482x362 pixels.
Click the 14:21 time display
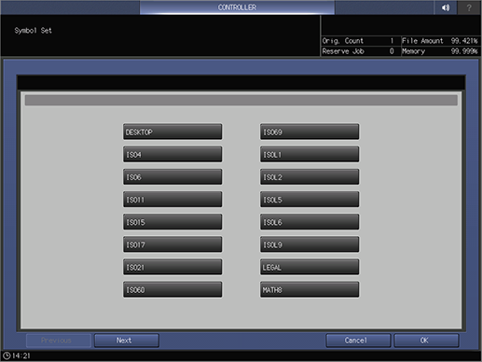[x=21, y=355]
